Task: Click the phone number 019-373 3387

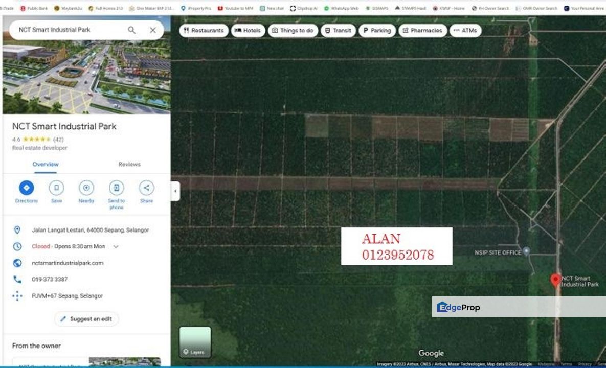Action: [50, 279]
